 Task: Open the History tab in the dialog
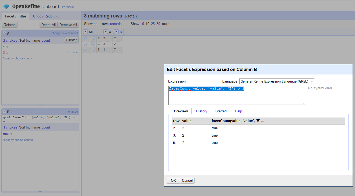pos(202,111)
